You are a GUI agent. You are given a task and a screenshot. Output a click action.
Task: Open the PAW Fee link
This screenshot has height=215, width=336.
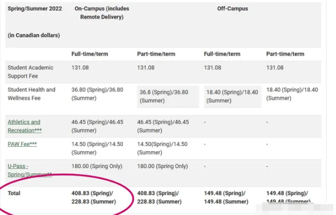click(x=22, y=144)
